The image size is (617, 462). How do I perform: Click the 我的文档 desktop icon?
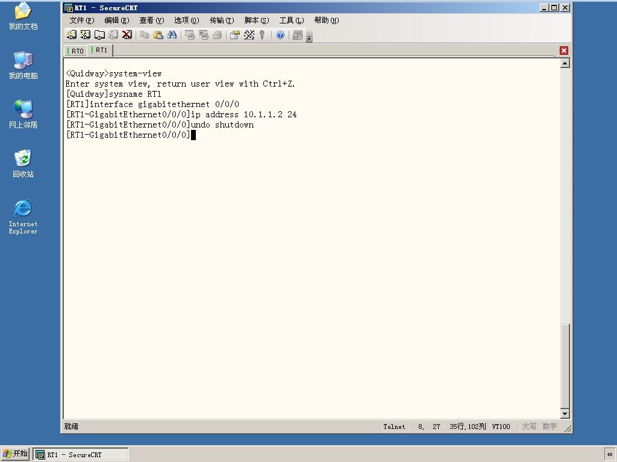coord(23,16)
